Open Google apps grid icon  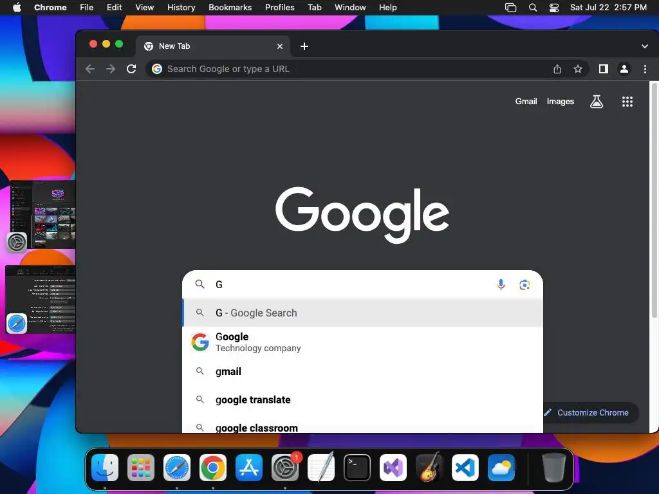(x=627, y=101)
